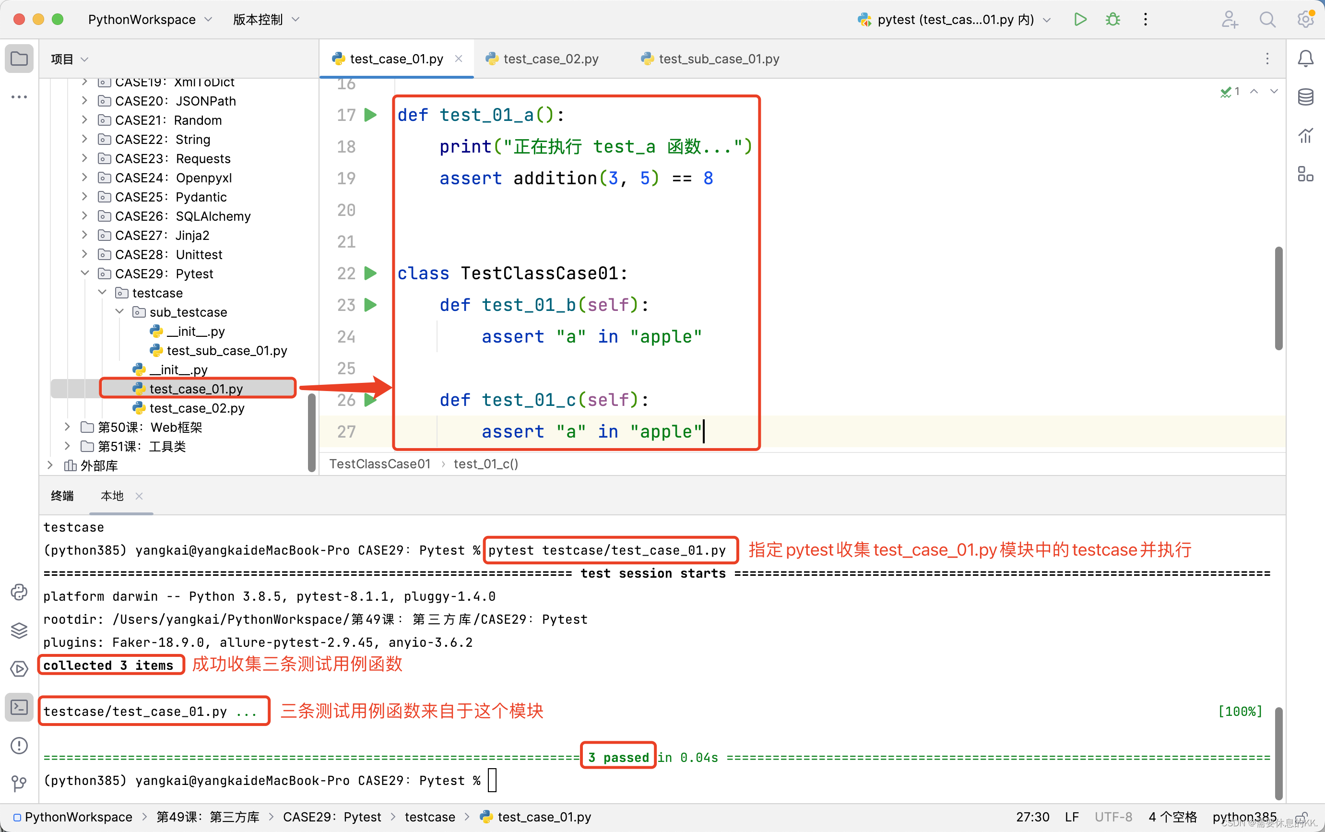The image size is (1325, 832).
Task: Switch the python385 interpreter
Action: click(1244, 817)
